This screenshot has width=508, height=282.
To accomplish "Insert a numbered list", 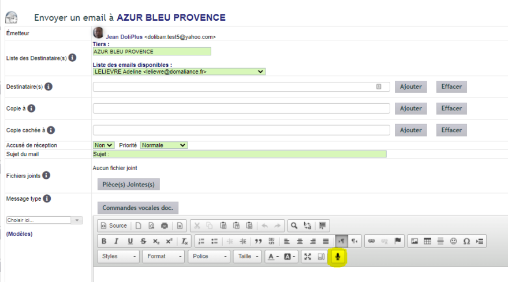I will (x=201, y=241).
